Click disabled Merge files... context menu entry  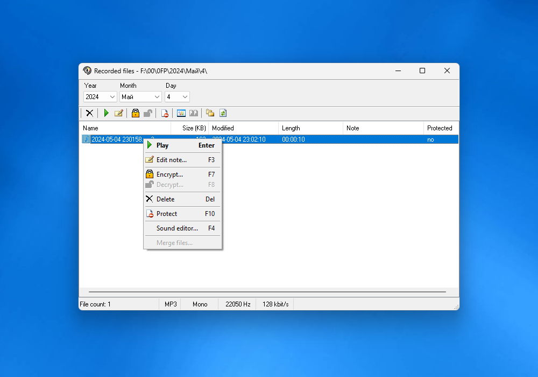[x=183, y=243]
